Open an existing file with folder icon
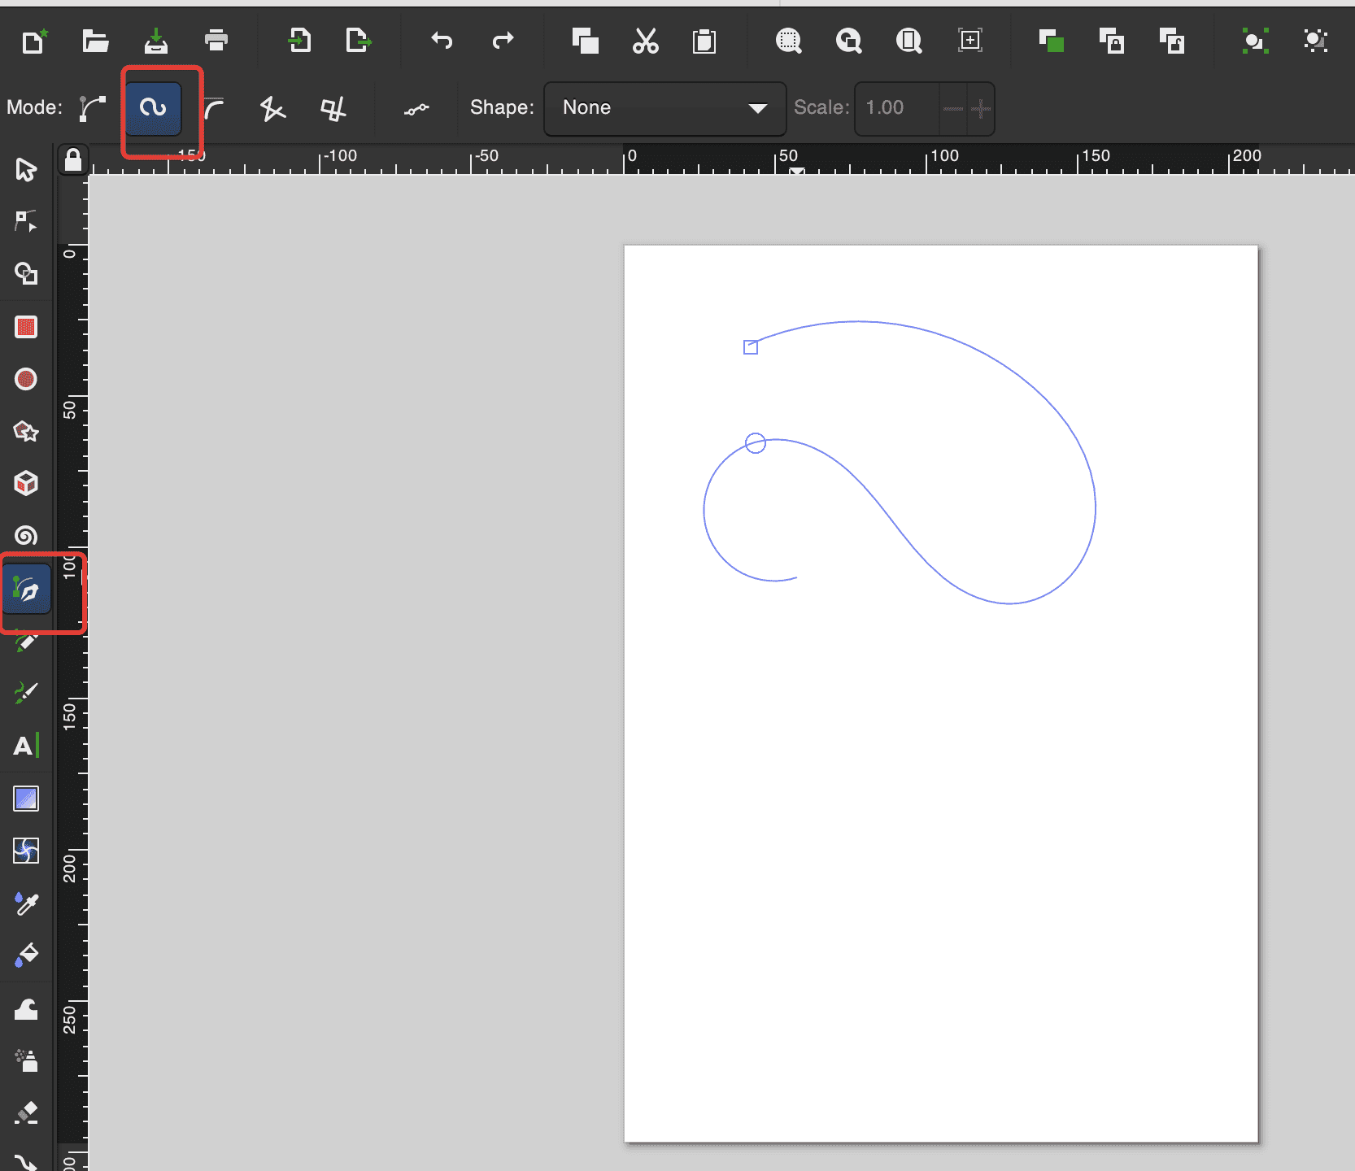1355x1171 pixels. coord(95,40)
